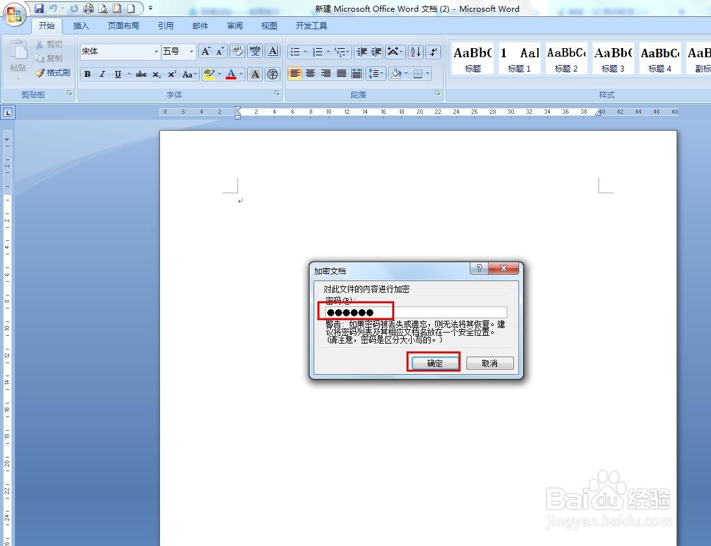Toggle Strikethrough (abc) formatting

tap(141, 74)
